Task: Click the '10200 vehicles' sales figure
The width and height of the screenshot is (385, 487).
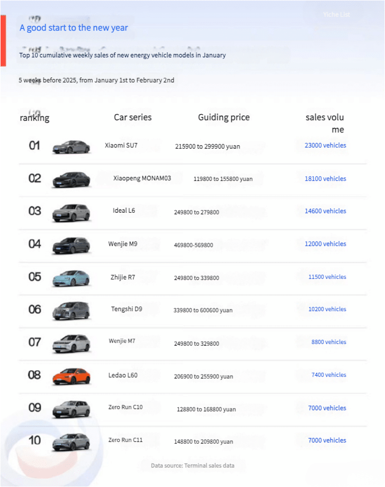Action: tap(327, 309)
